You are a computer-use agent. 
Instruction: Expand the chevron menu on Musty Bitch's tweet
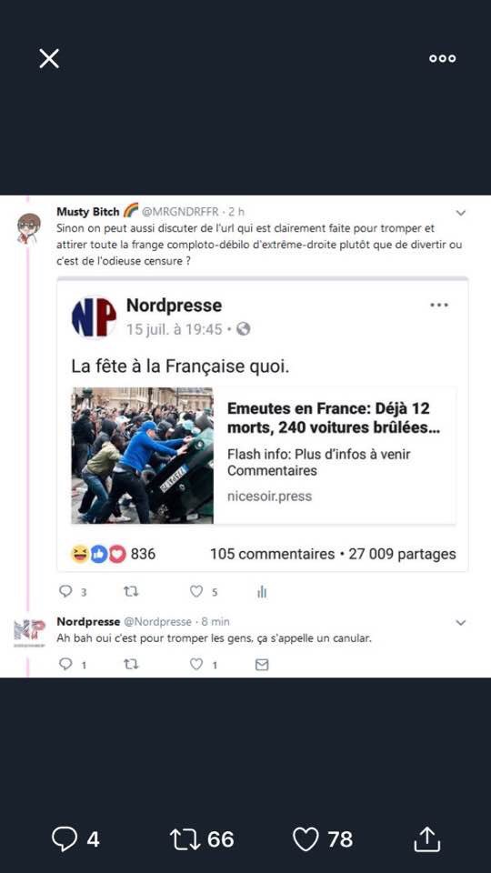460,213
